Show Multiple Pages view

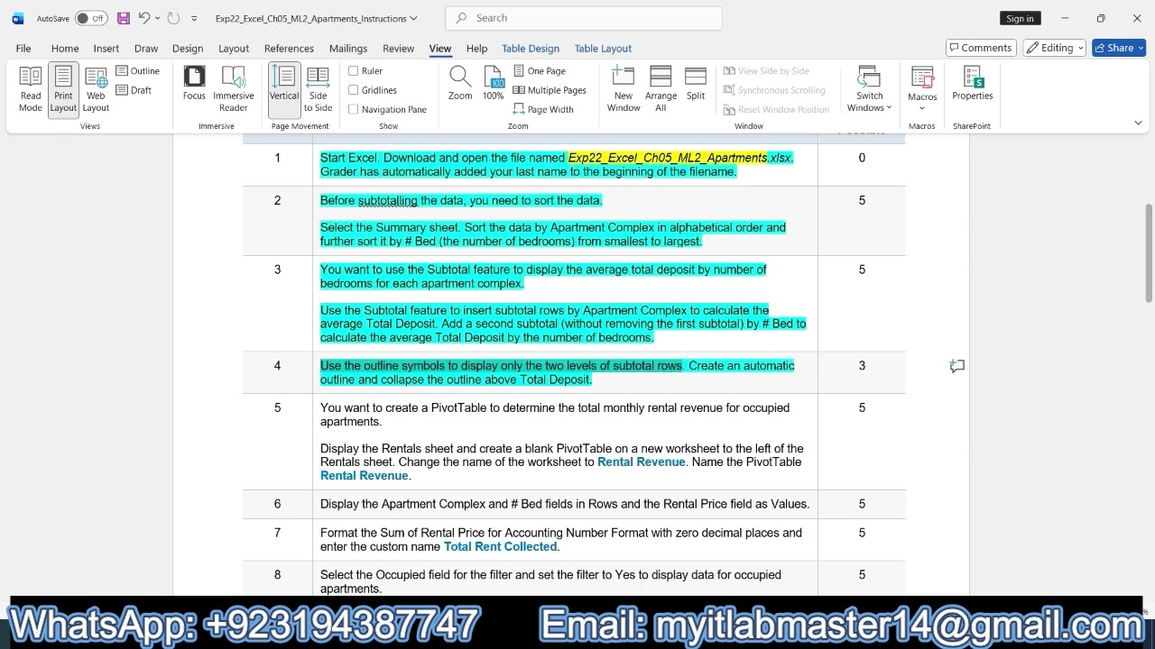coord(550,90)
